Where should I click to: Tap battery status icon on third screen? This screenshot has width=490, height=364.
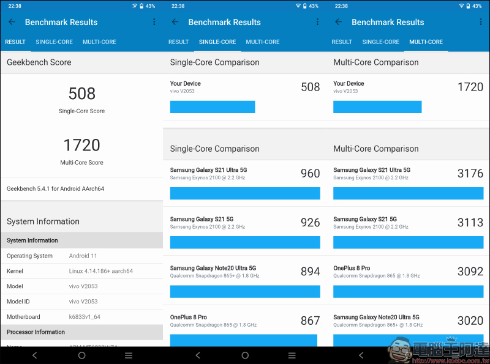(x=468, y=6)
